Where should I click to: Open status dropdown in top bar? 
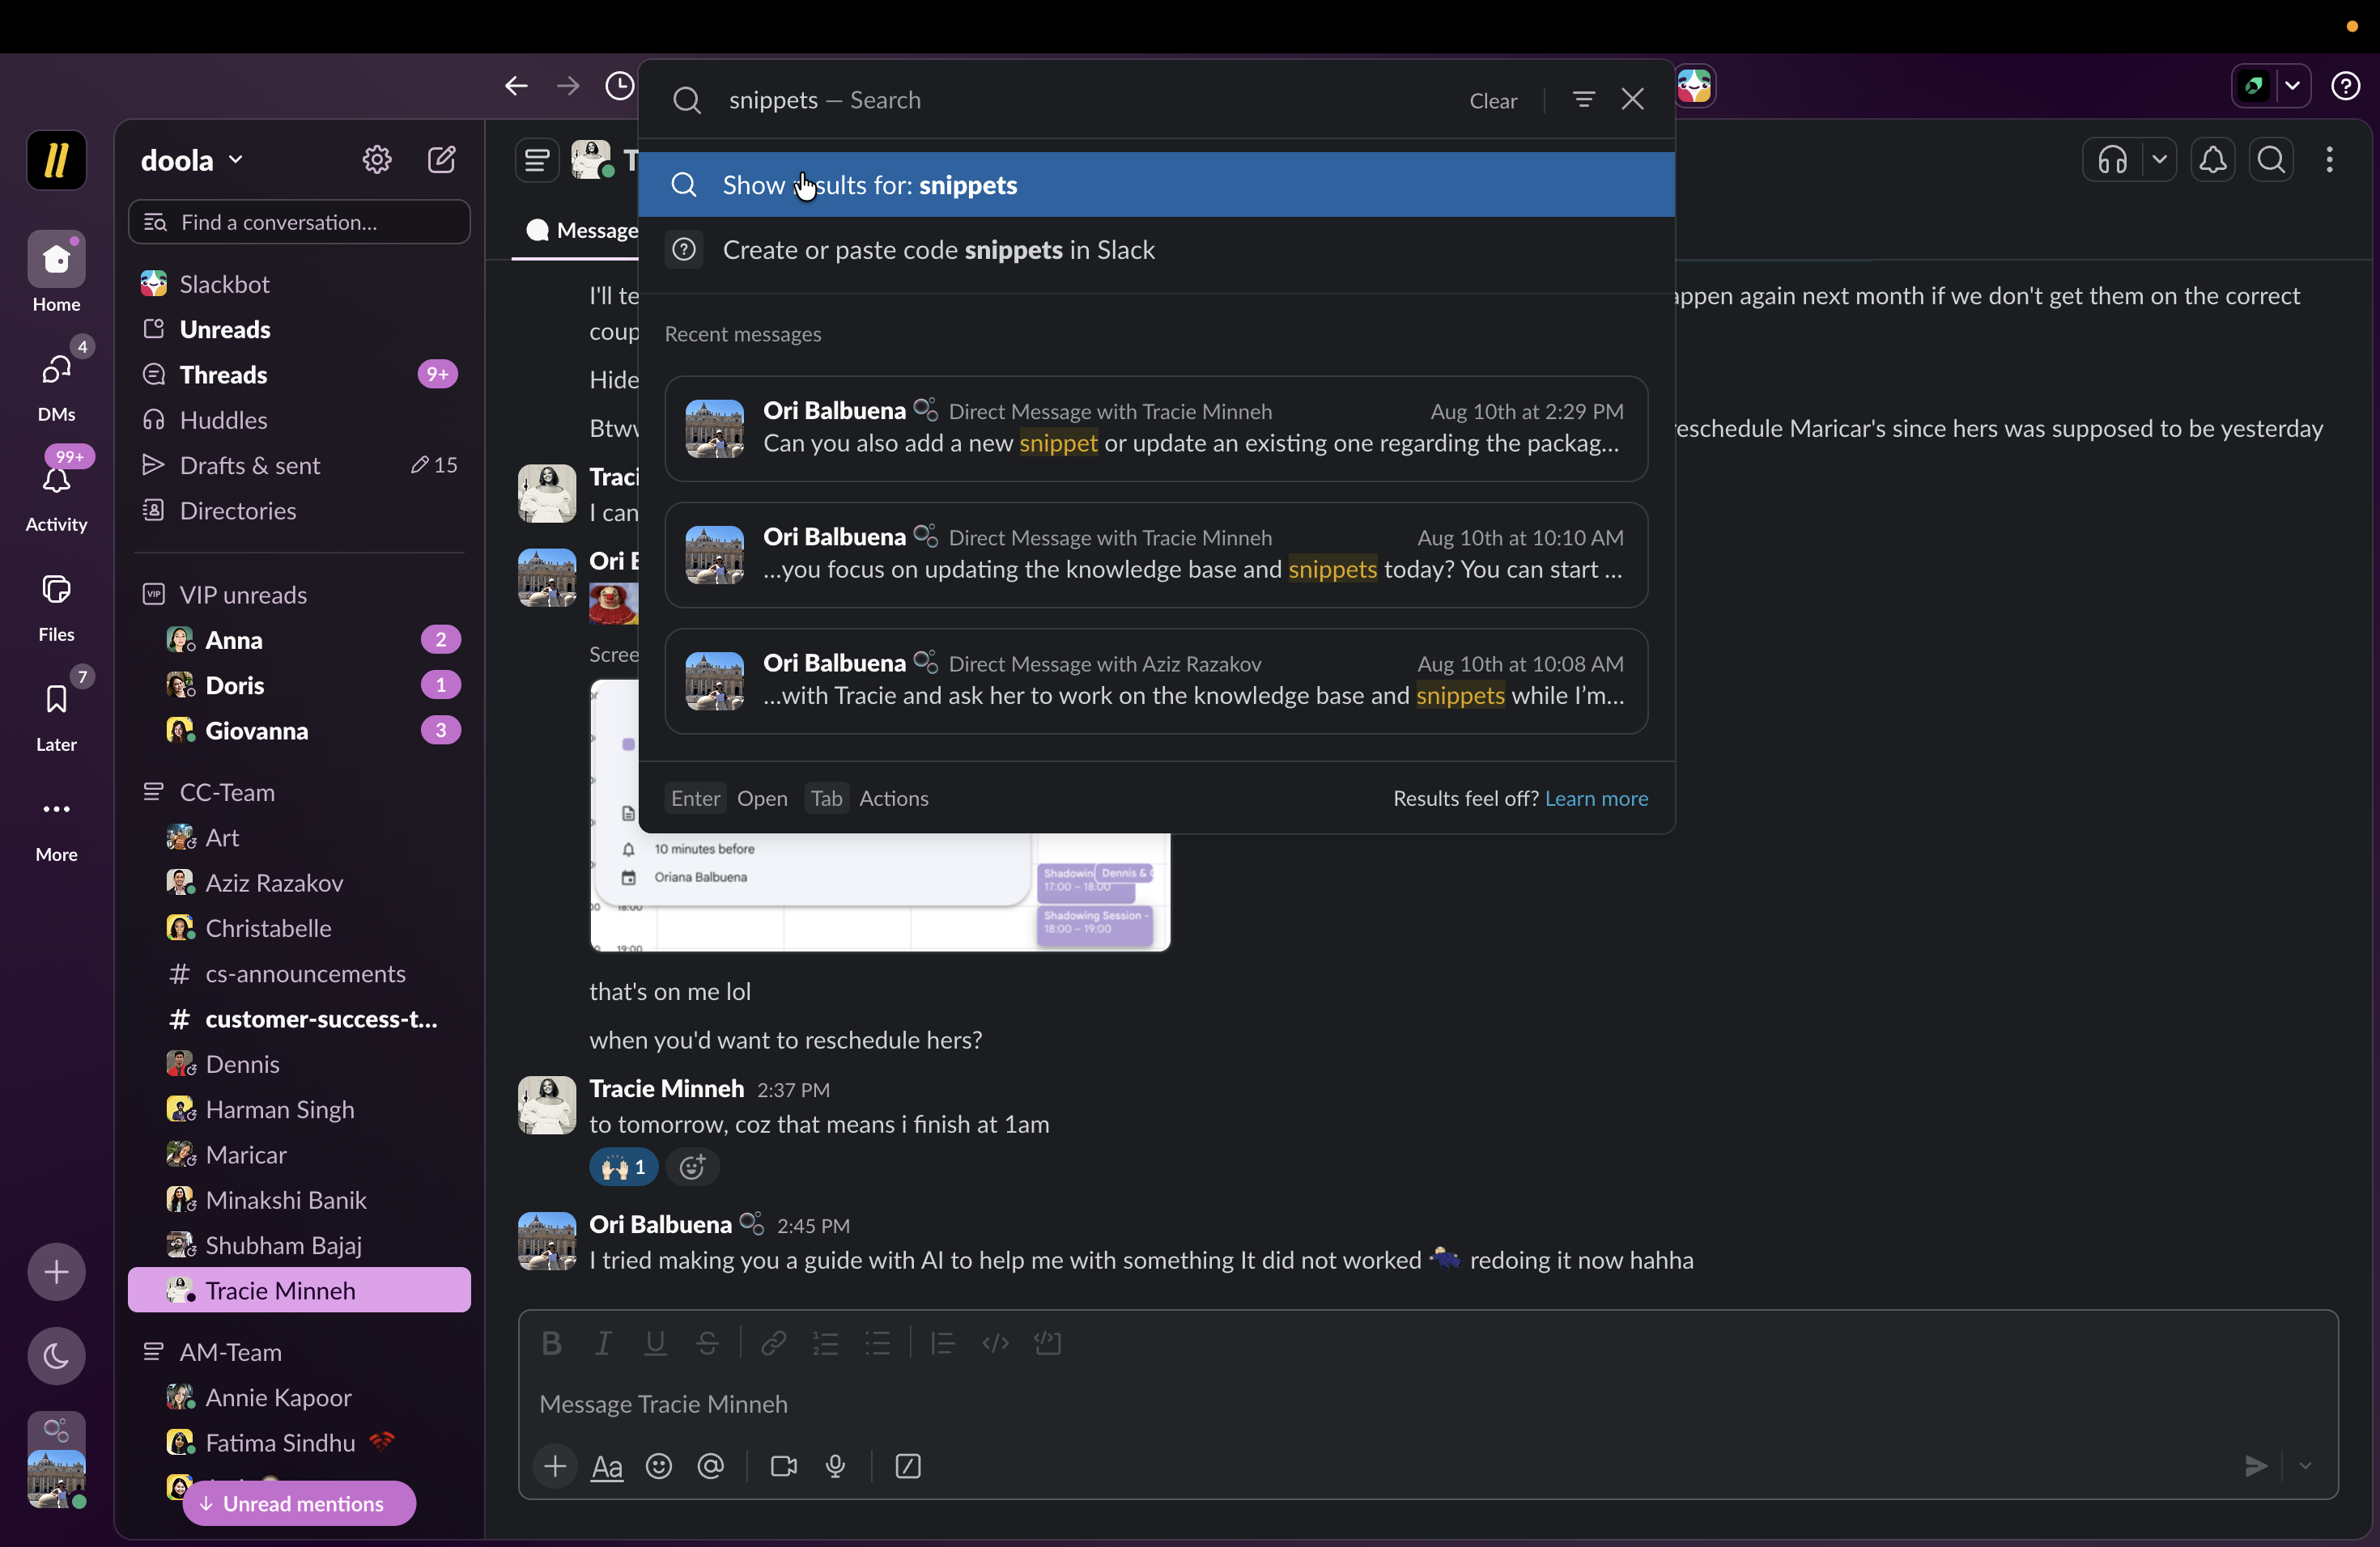(2292, 86)
